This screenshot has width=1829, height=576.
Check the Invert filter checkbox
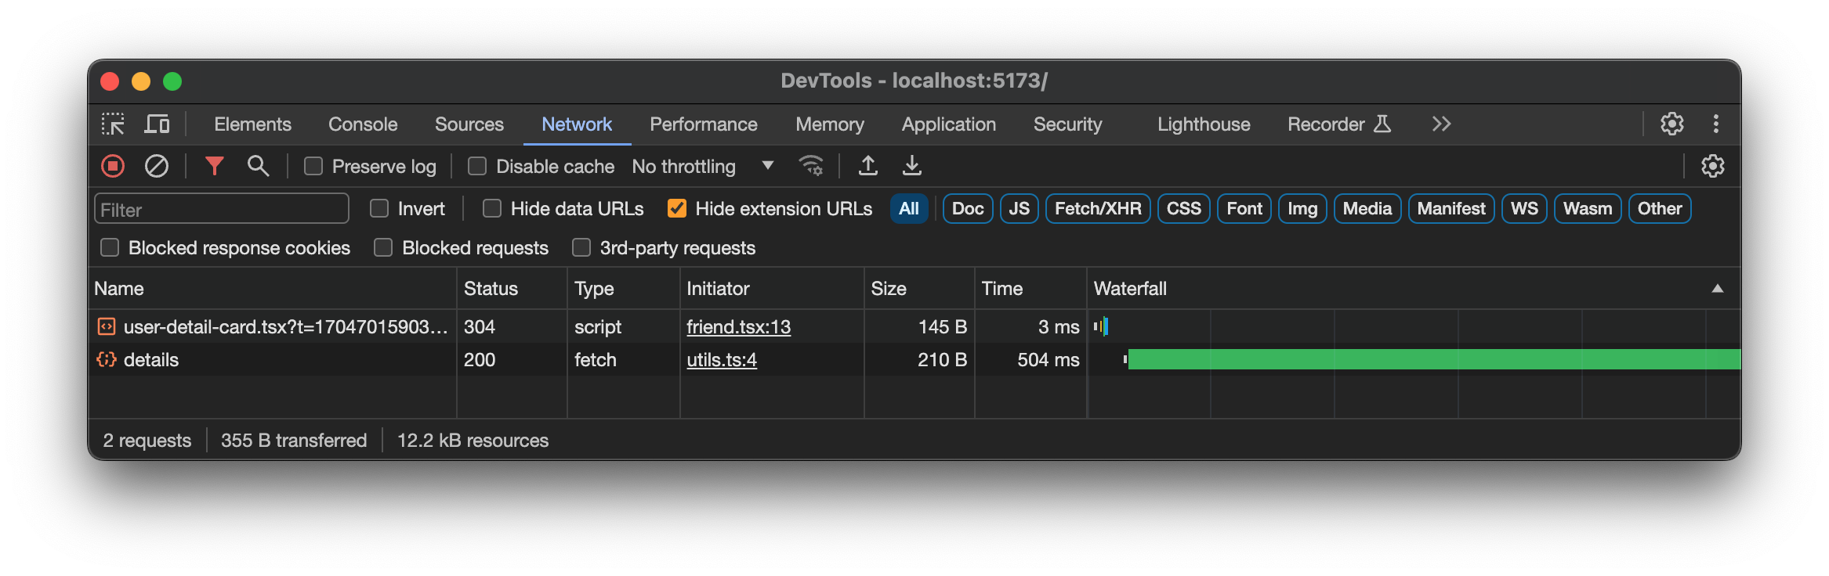[x=379, y=208]
